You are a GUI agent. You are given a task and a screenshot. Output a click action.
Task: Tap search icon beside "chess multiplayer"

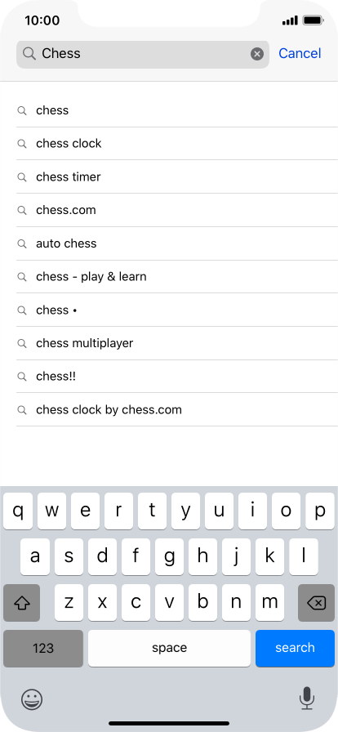(22, 344)
